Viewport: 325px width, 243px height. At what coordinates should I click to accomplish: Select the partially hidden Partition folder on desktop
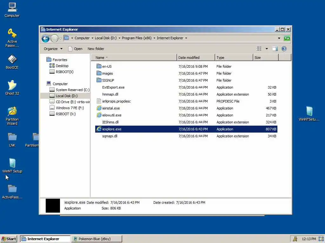pos(32,140)
